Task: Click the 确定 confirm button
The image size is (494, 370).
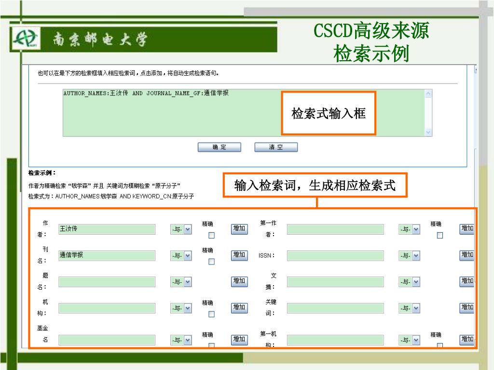Action: 220,147
